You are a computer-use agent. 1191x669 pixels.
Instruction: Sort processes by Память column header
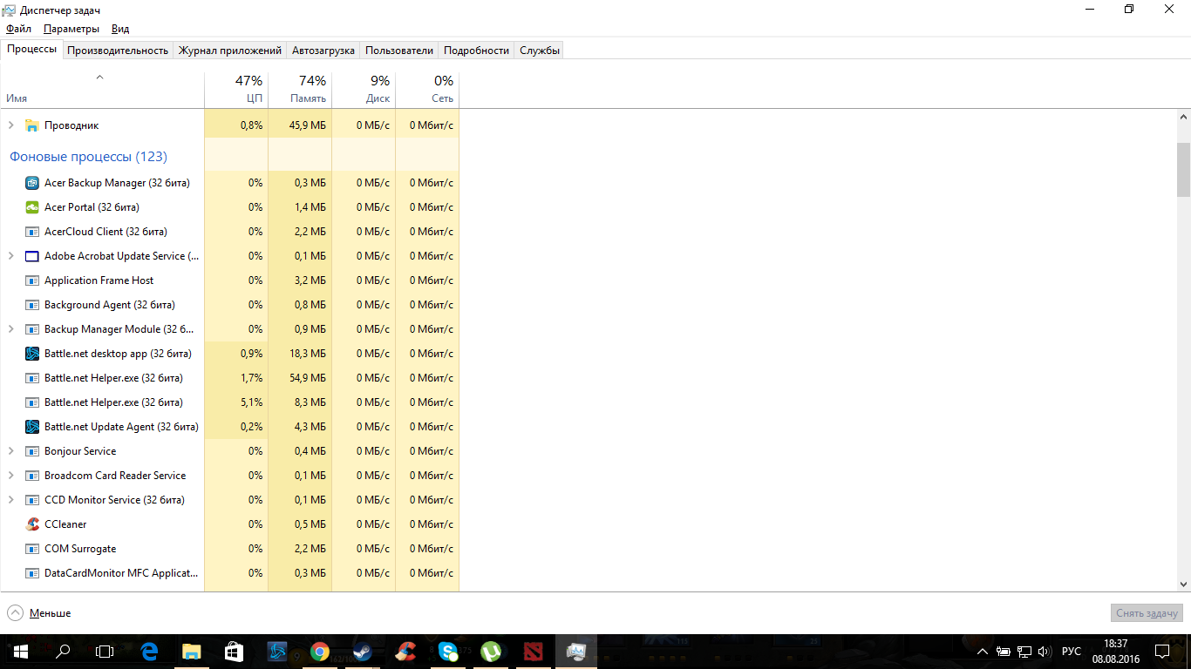pos(300,89)
